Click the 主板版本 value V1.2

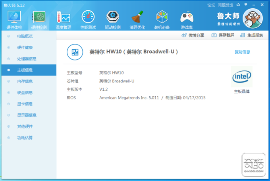(x=104, y=90)
